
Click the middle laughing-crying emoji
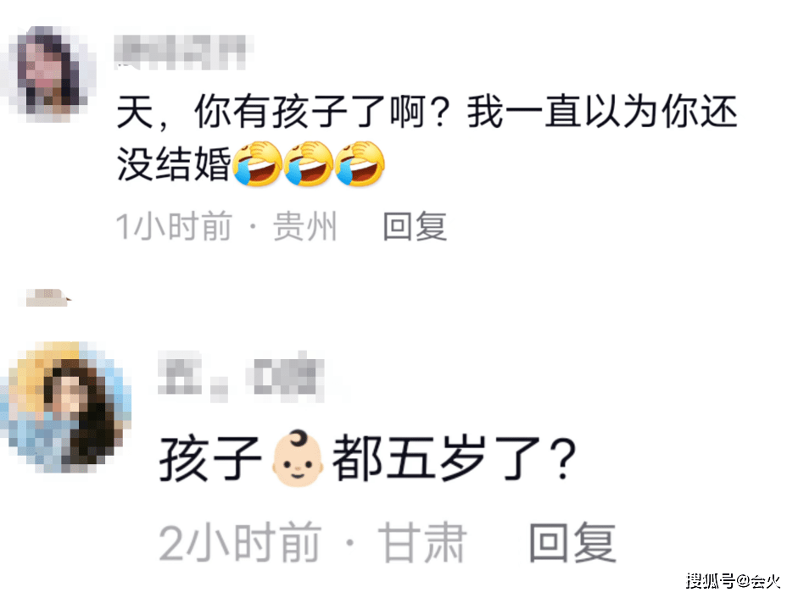pyautogui.click(x=309, y=163)
